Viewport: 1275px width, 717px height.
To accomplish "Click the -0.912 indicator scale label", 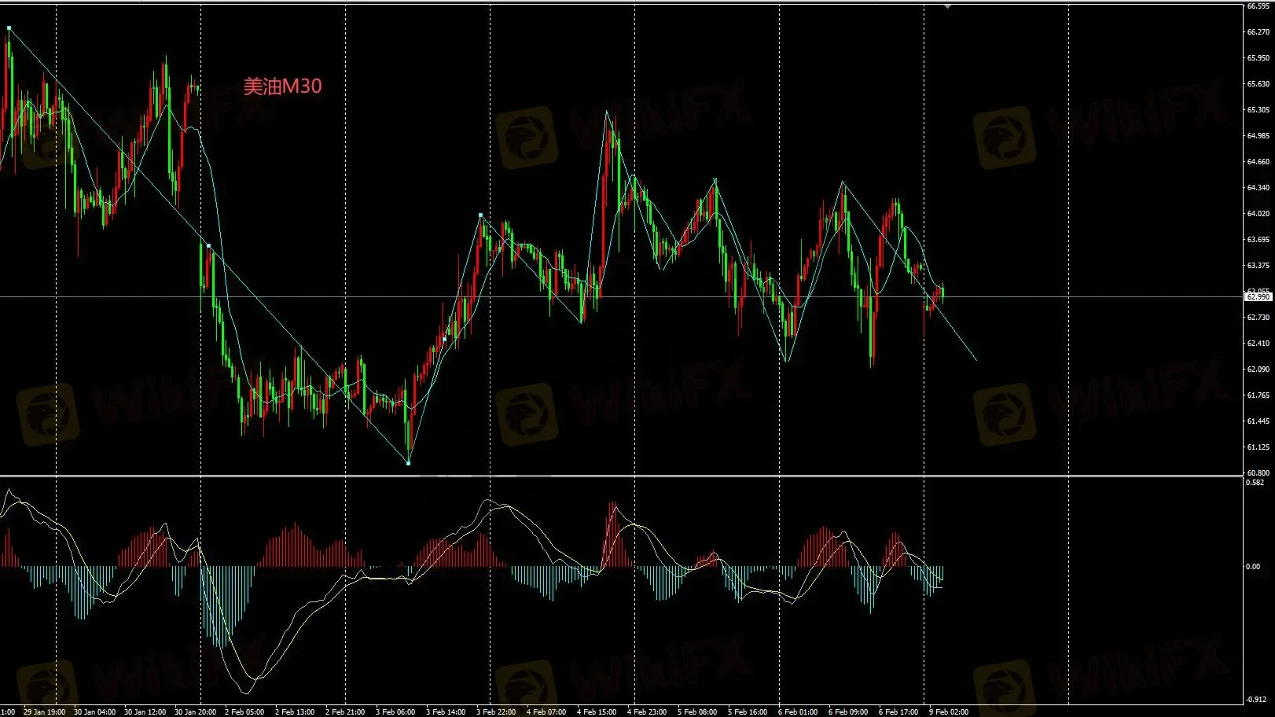I will [1255, 699].
